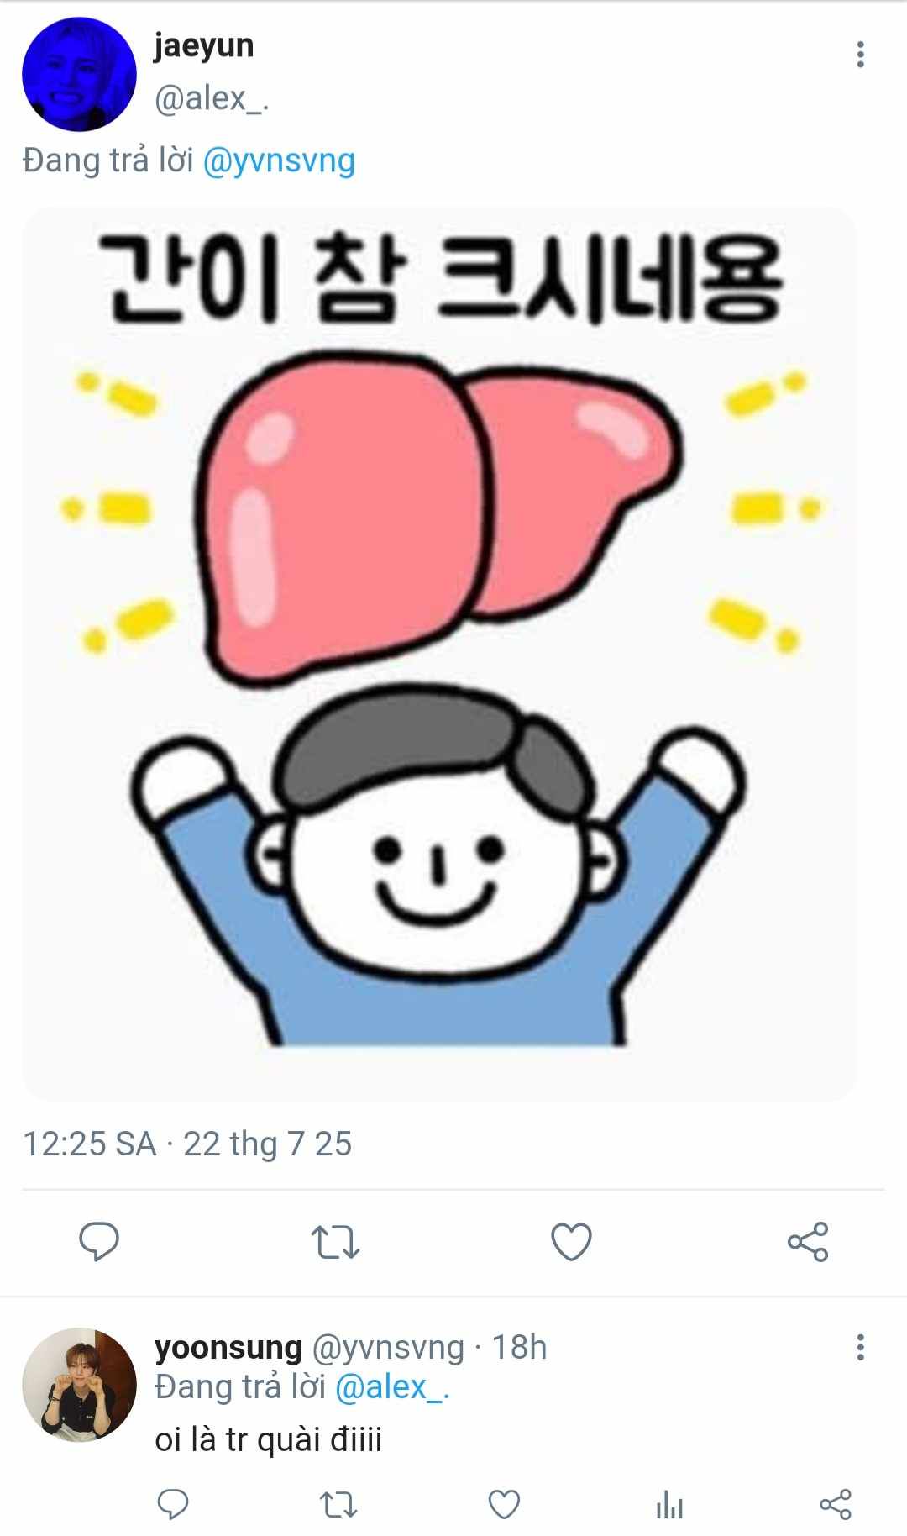Open the @alex_. mention link in the reply
The image size is (907, 1536).
pyautogui.click(x=392, y=1386)
